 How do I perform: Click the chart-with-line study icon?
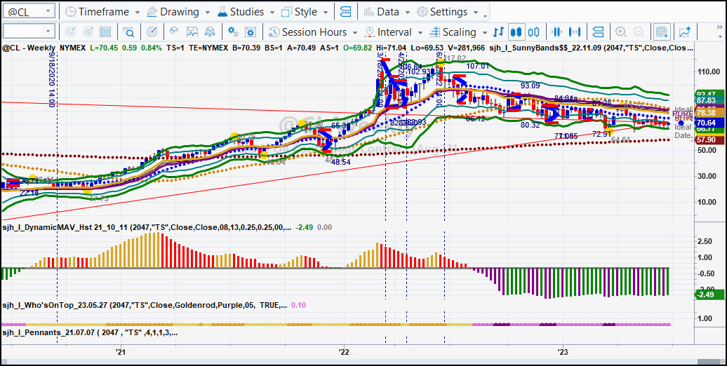point(192,32)
